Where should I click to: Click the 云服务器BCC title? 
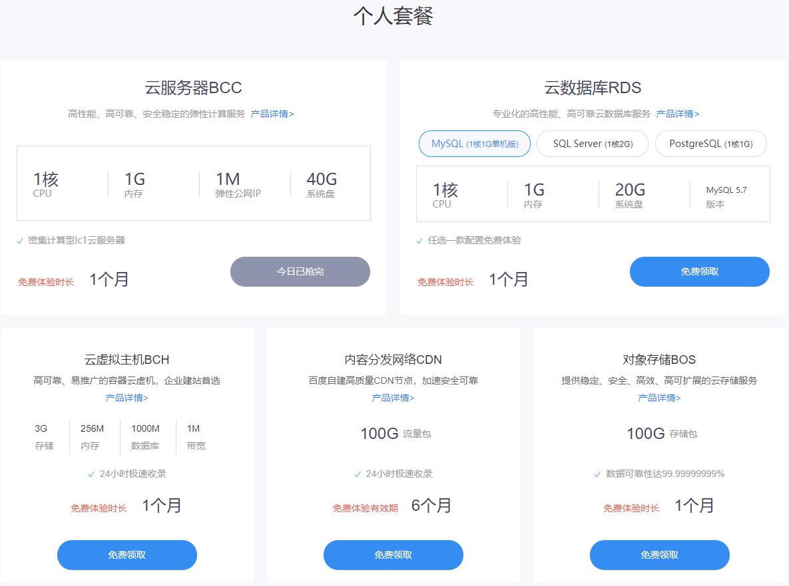click(x=193, y=87)
